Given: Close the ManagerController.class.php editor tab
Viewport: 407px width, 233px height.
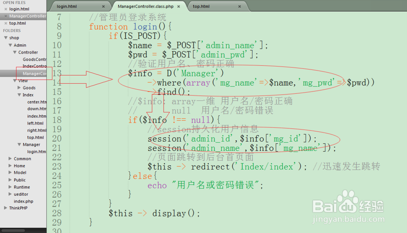Looking at the screenshot, I should (x=179, y=6).
